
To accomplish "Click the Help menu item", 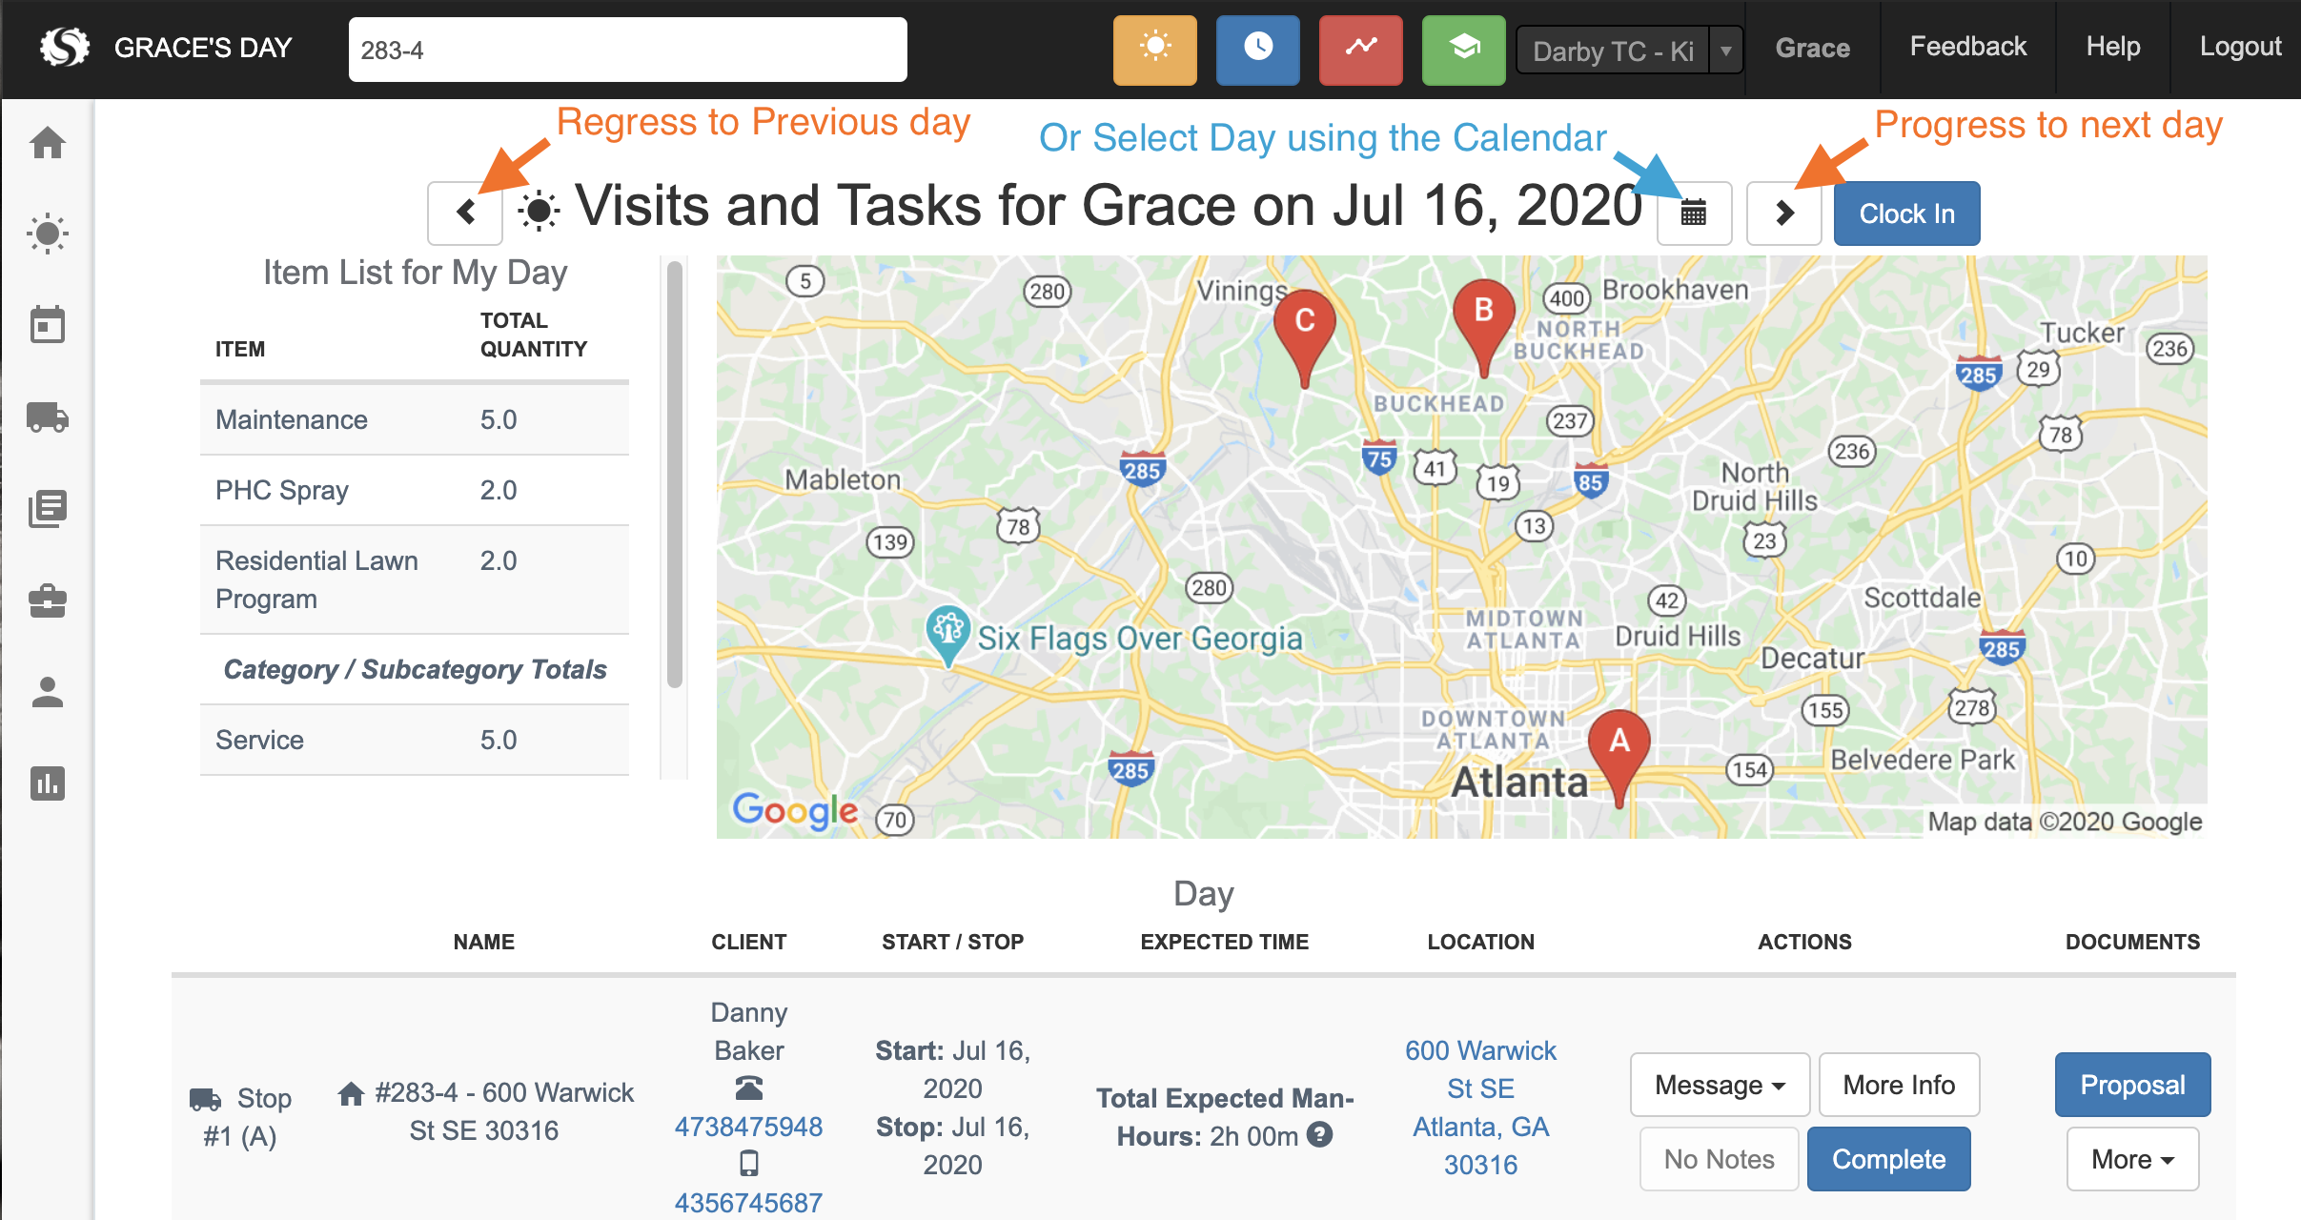I will click(x=2112, y=47).
